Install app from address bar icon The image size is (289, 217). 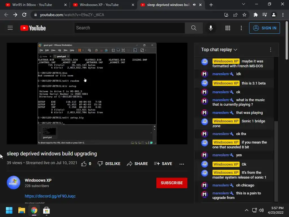click(x=226, y=15)
